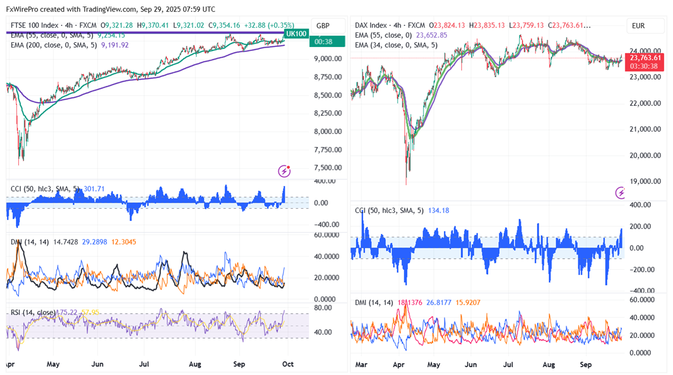
Task: Click the Mar label on DAX time axis
Action: click(361, 364)
